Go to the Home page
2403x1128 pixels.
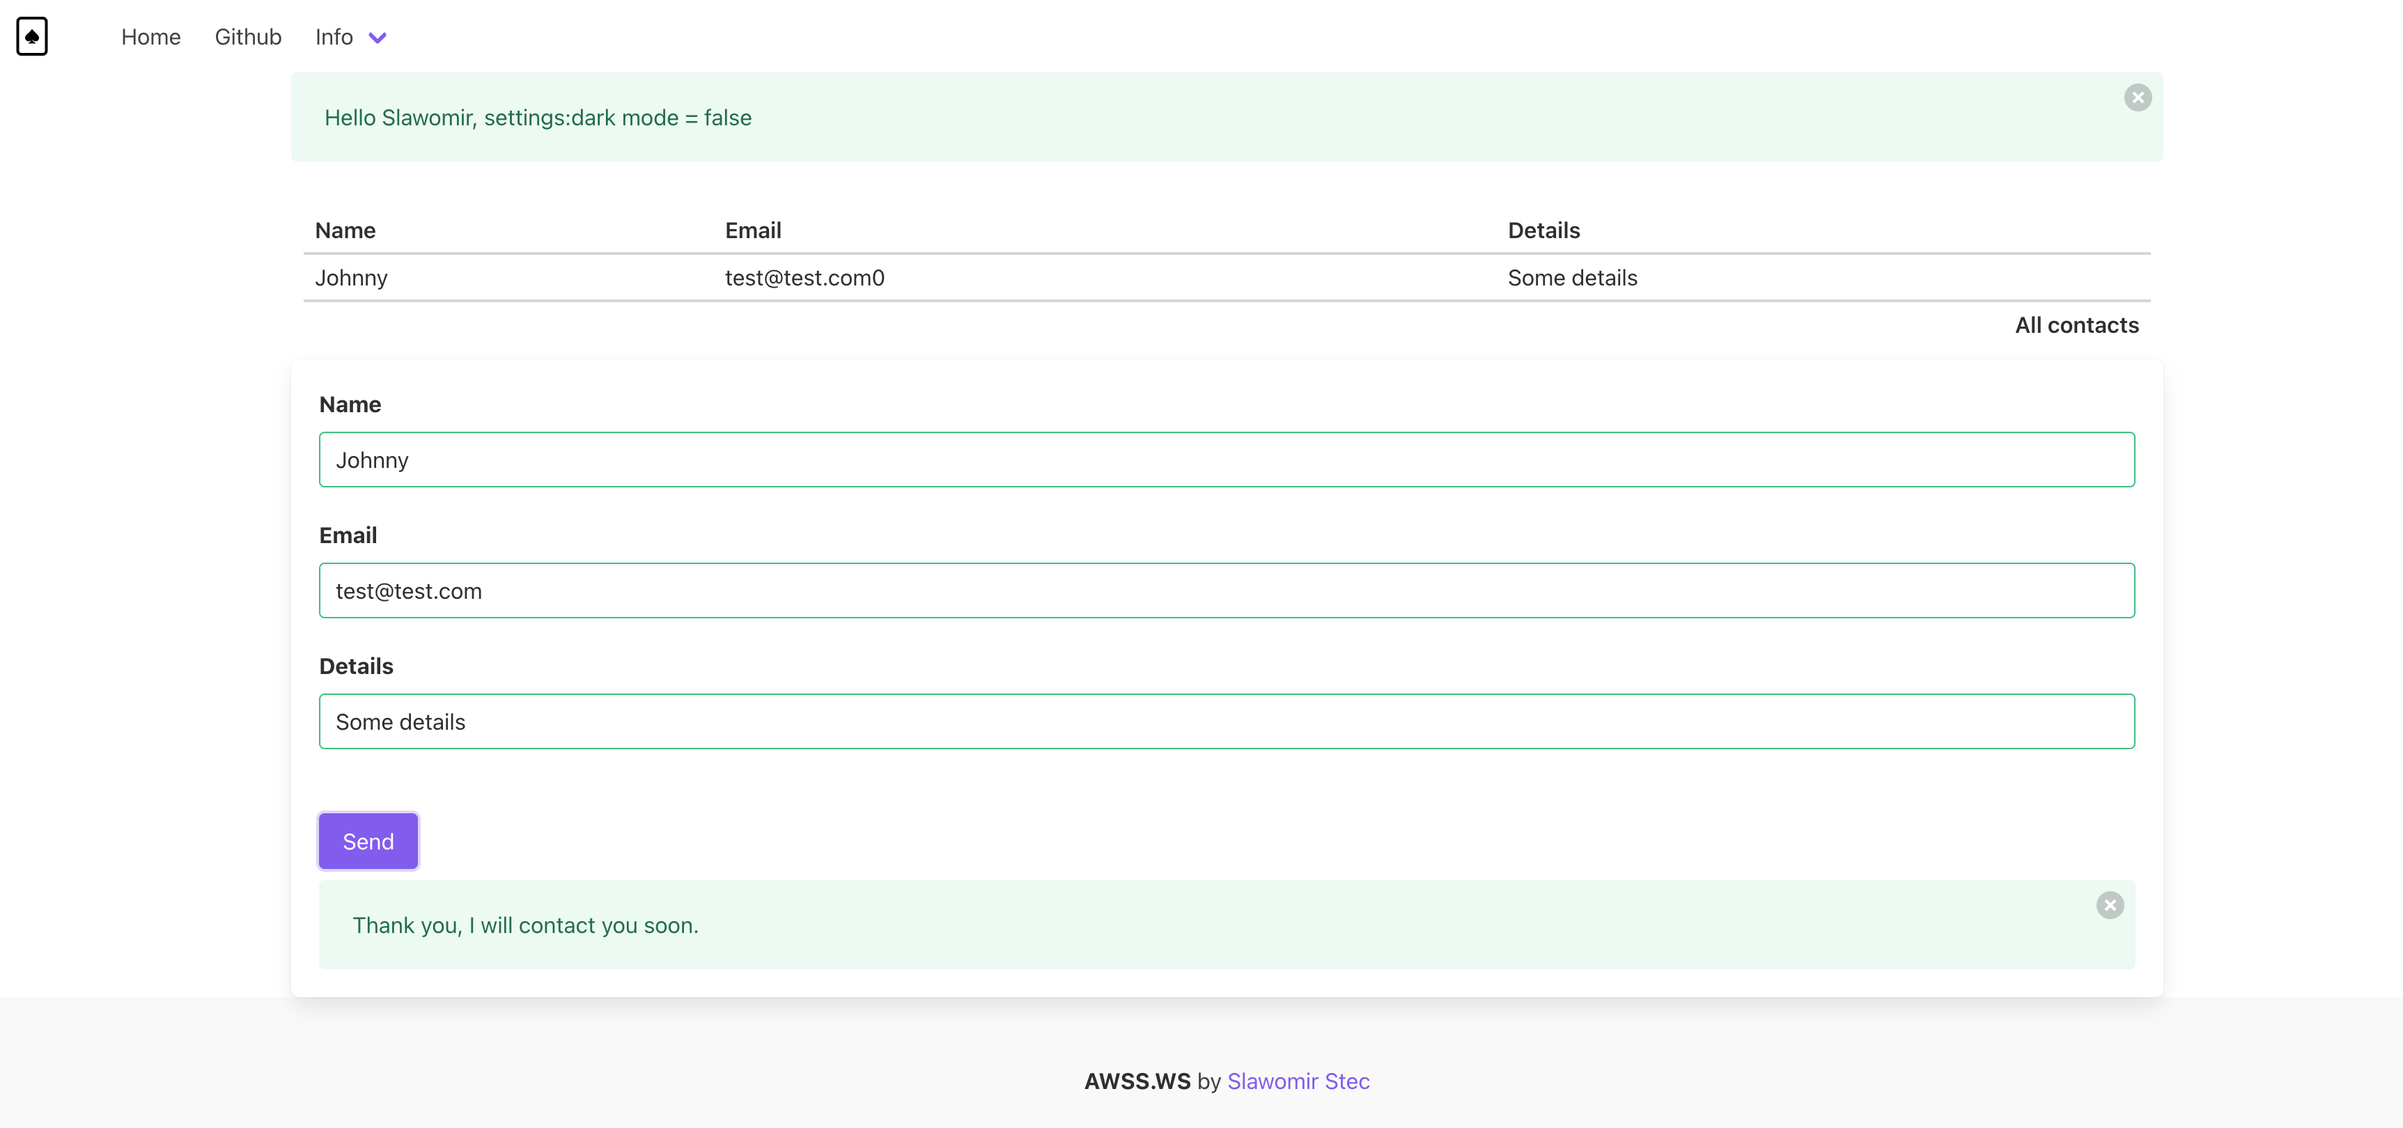click(150, 38)
